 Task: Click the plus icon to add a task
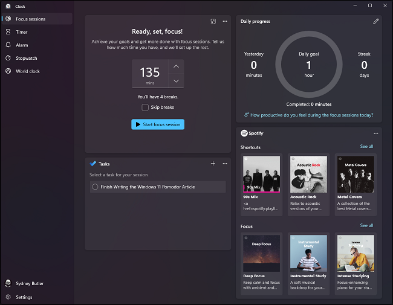pos(213,164)
